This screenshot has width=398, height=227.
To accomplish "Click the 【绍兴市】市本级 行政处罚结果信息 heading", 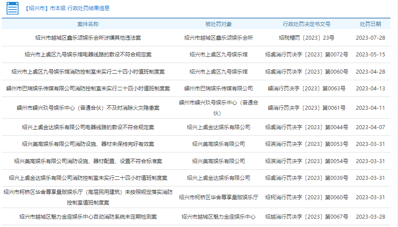I will pyautogui.click(x=67, y=8).
